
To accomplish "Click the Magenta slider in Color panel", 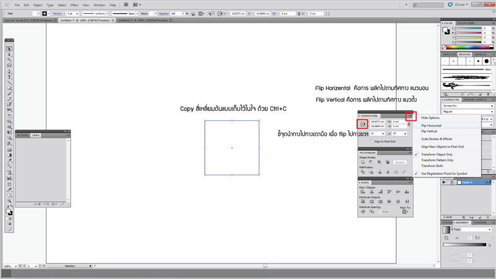I will pyautogui.click(x=468, y=33).
